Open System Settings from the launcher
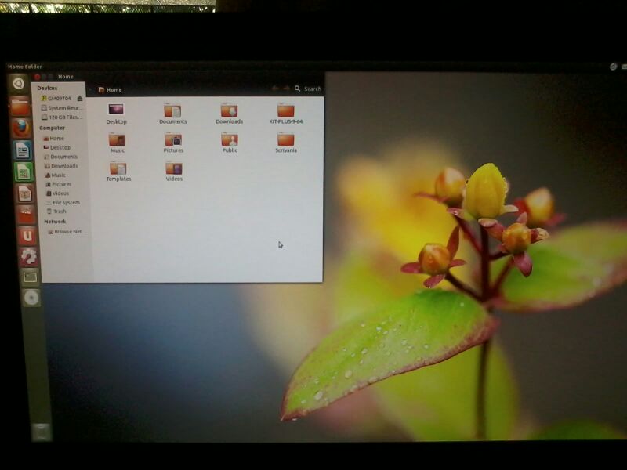Screen dimensions: 627x470 point(29,256)
